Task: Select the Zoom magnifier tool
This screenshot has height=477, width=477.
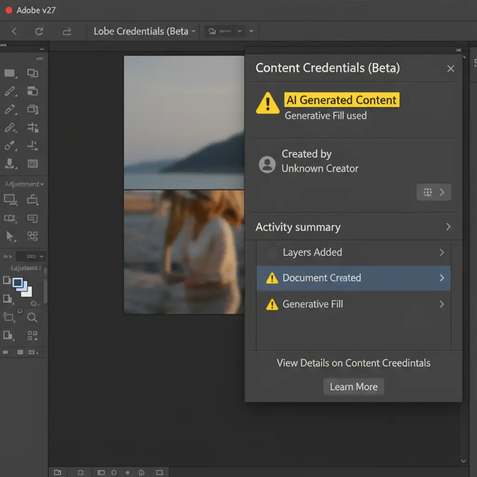Action: pyautogui.click(x=32, y=318)
